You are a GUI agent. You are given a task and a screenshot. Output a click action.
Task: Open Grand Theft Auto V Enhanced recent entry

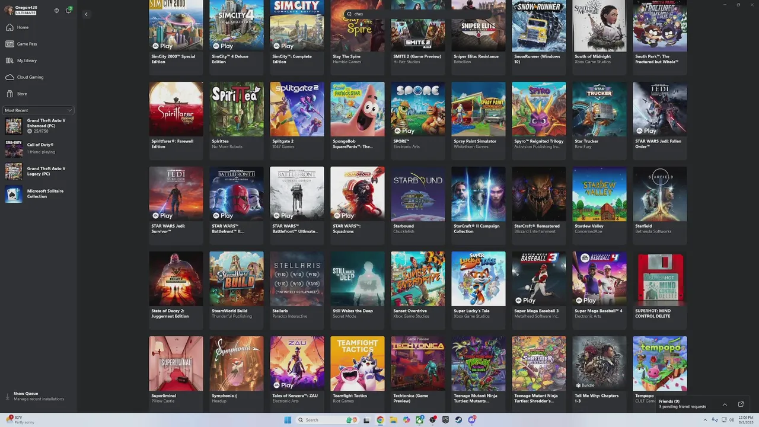pos(39,126)
